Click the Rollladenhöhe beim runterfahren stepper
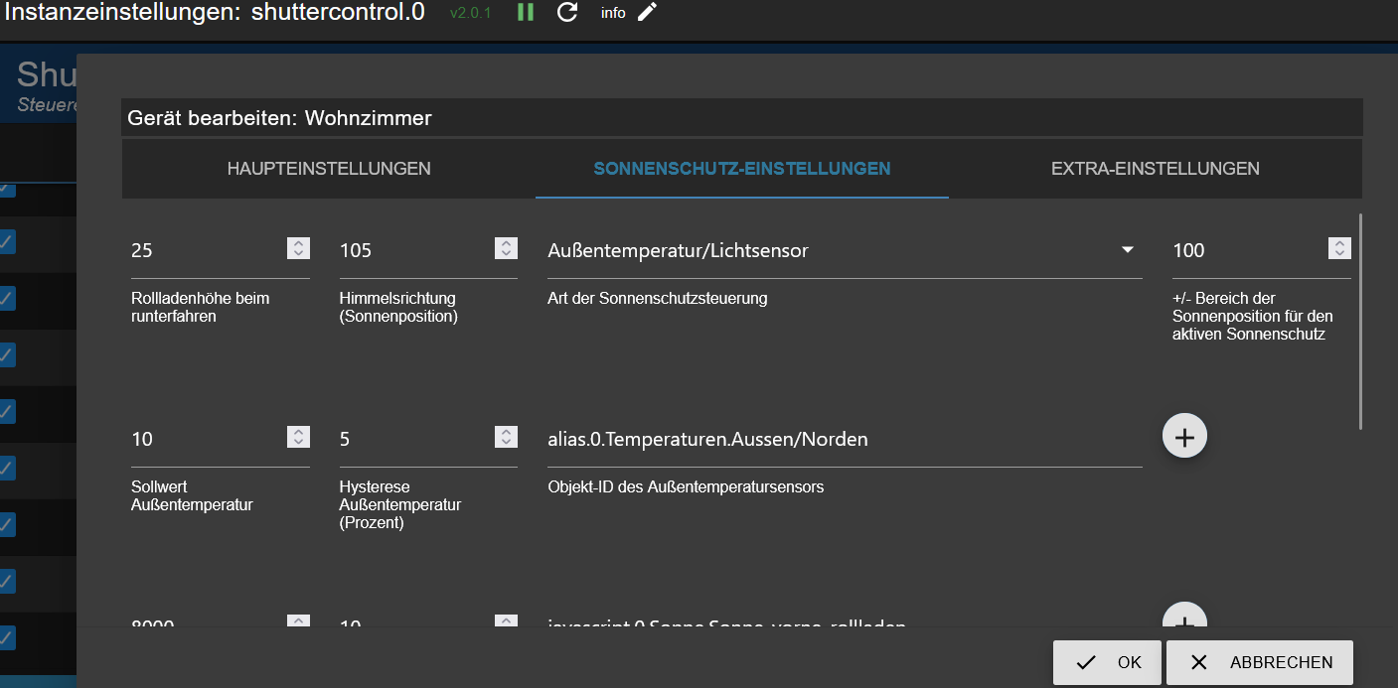Viewport: 1398px width, 688px height. 298,249
